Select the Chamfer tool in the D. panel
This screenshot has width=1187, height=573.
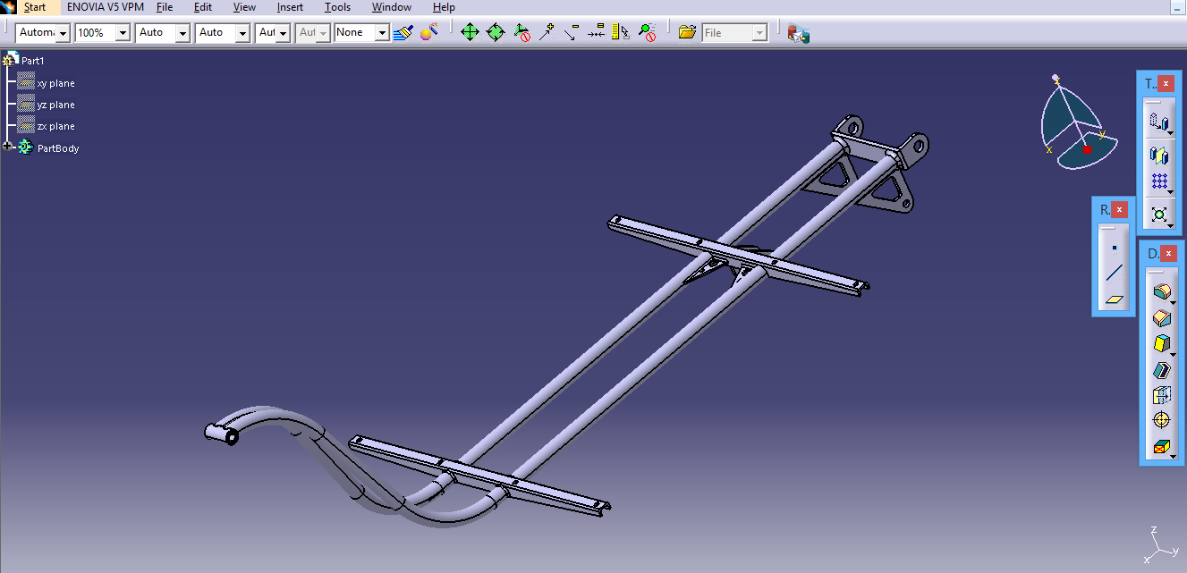click(1161, 317)
